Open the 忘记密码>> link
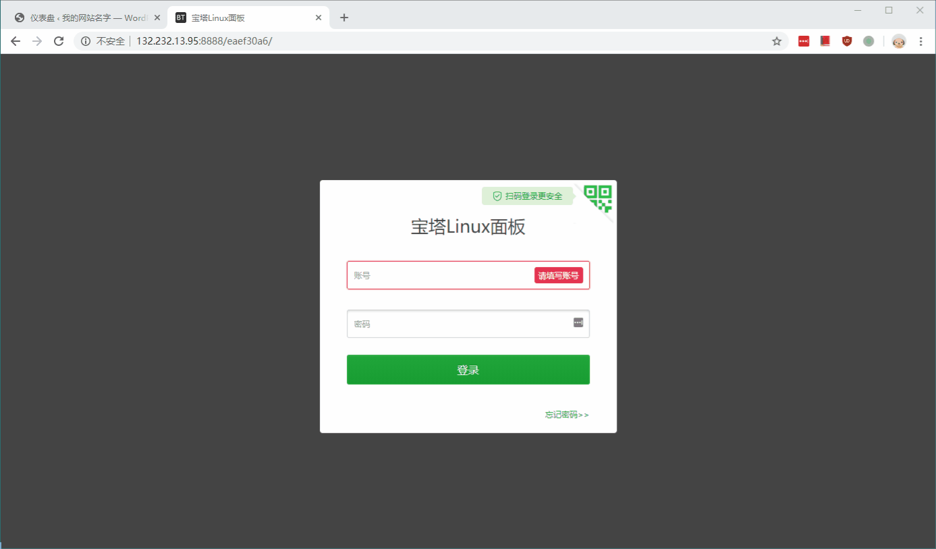The height and width of the screenshot is (549, 936). coord(567,415)
